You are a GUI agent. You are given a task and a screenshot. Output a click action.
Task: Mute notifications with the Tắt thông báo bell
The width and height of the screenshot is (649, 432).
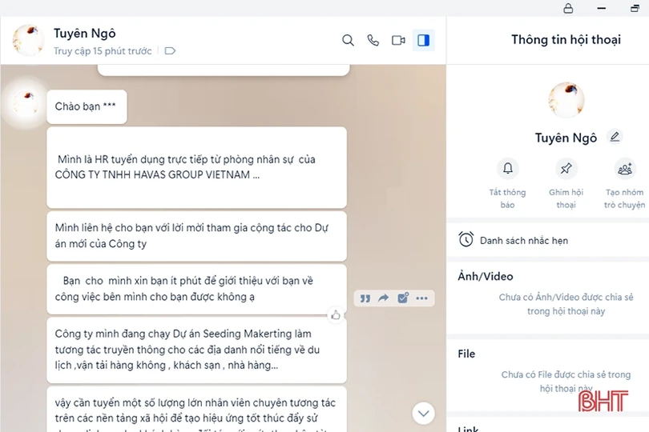(507, 169)
